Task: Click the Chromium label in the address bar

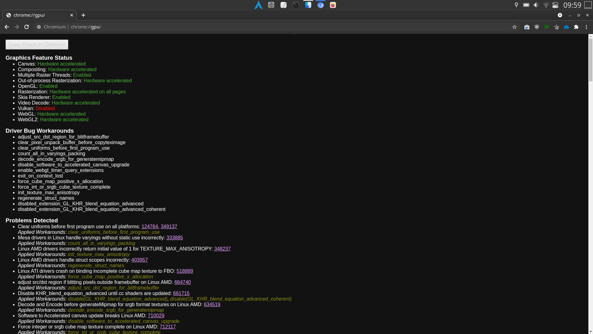Action: click(x=54, y=27)
